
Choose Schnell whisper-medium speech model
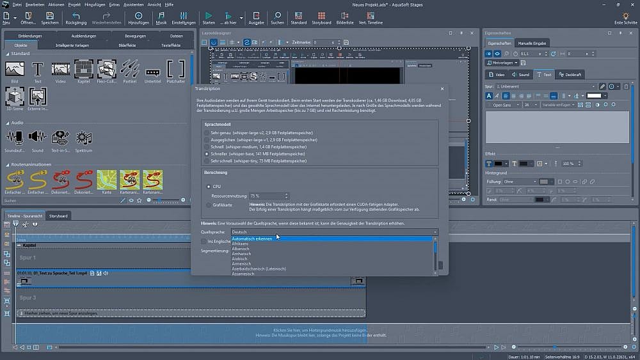coord(207,147)
